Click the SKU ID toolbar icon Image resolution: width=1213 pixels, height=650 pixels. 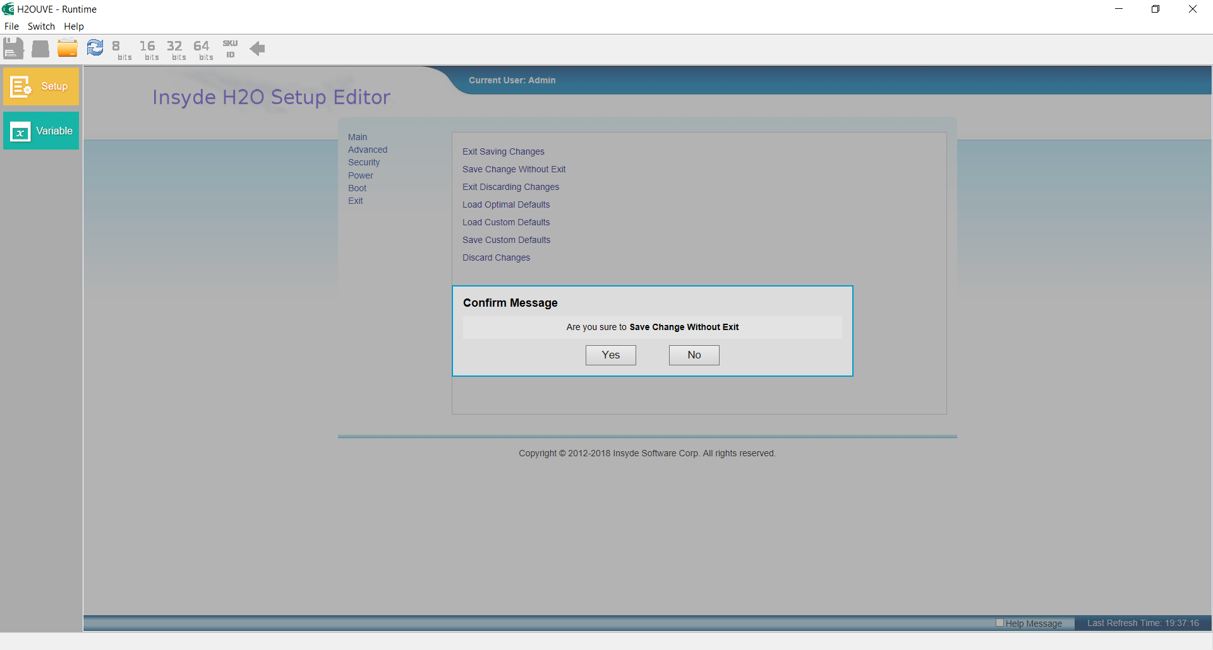tap(230, 49)
